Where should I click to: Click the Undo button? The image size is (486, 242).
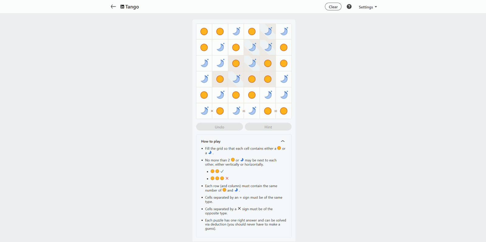(x=220, y=127)
